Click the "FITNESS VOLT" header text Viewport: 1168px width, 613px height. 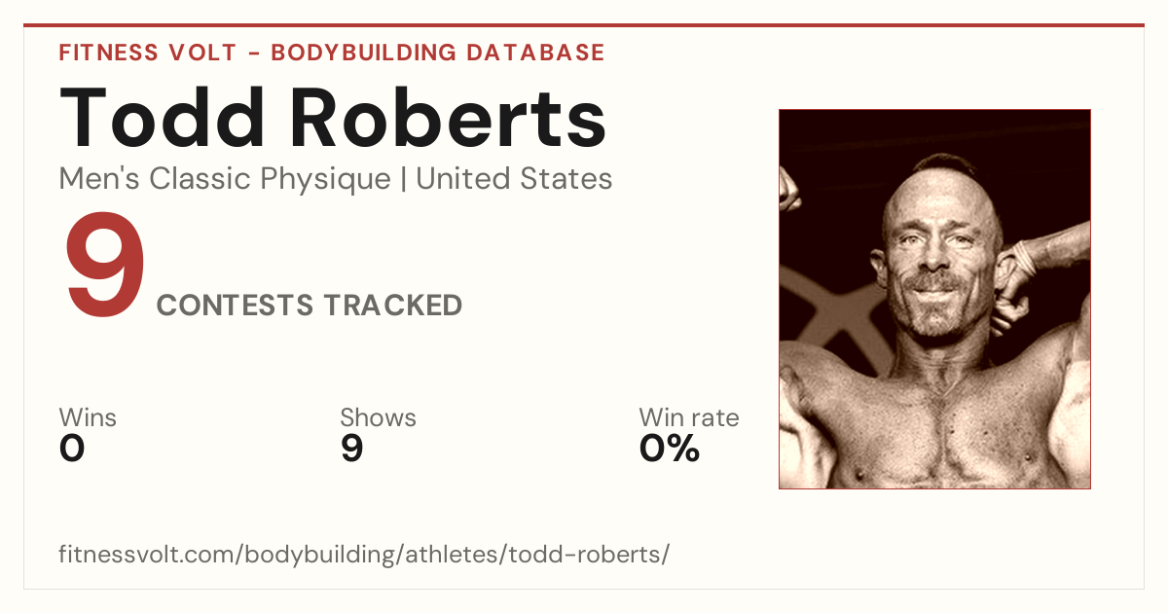(147, 53)
